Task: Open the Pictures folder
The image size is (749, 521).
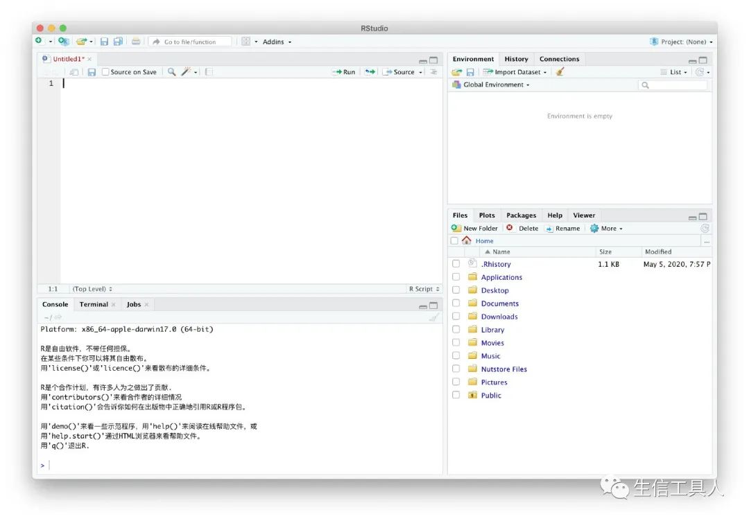Action: tap(494, 382)
